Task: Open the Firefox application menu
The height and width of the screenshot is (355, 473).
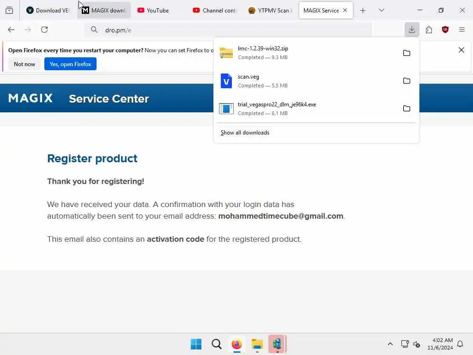Action: click(462, 30)
